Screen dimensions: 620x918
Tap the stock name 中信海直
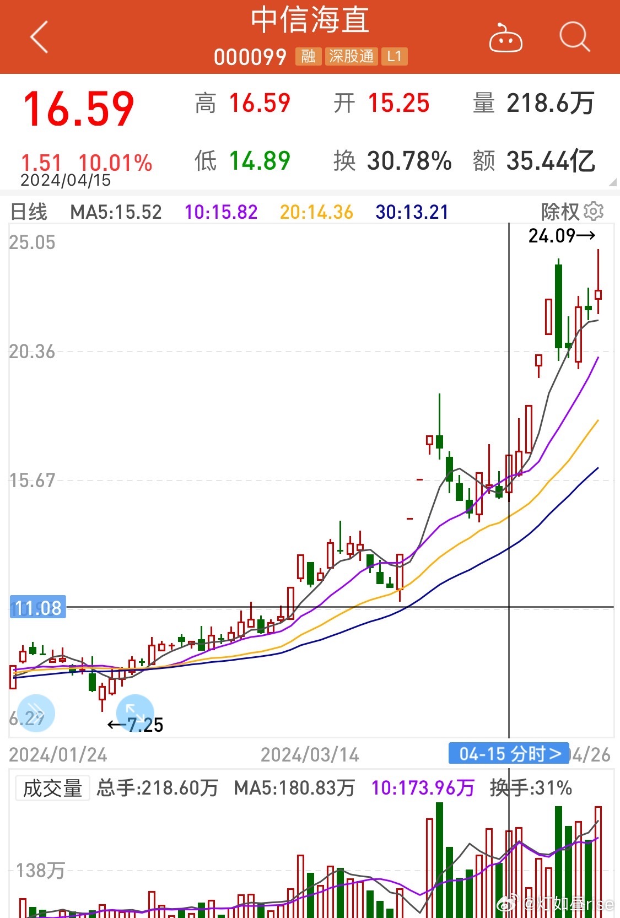(310, 20)
